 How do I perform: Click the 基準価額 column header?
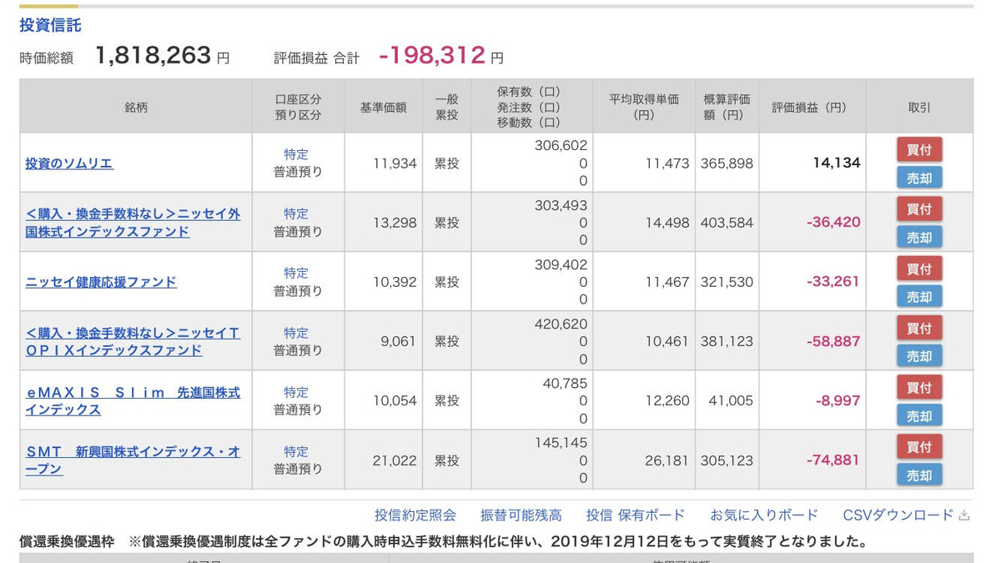tap(383, 107)
